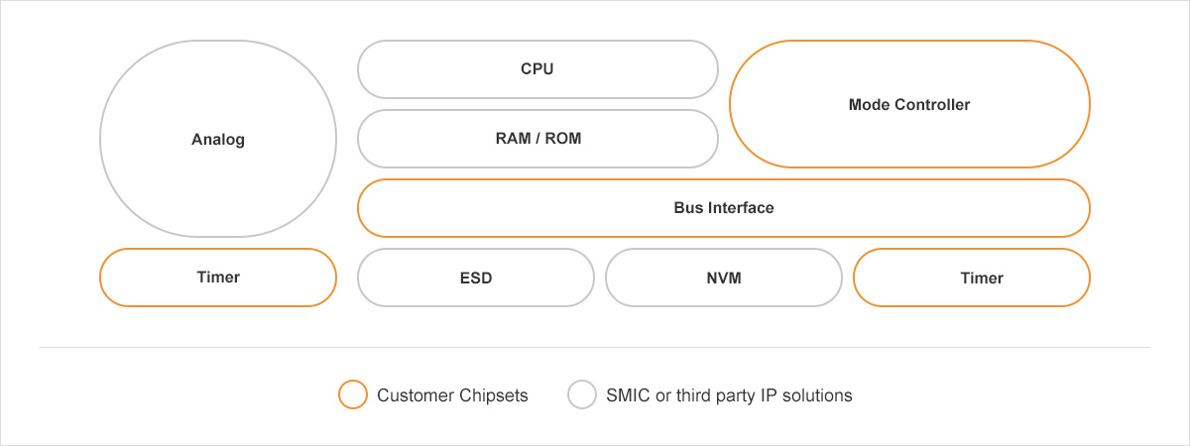Screen dimensions: 1190x446
Task: Click the "Bus Interface" label text
Action: (x=723, y=208)
